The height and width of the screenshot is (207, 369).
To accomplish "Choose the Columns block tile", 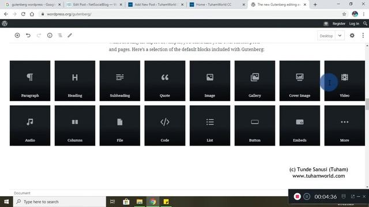I will point(75,125).
